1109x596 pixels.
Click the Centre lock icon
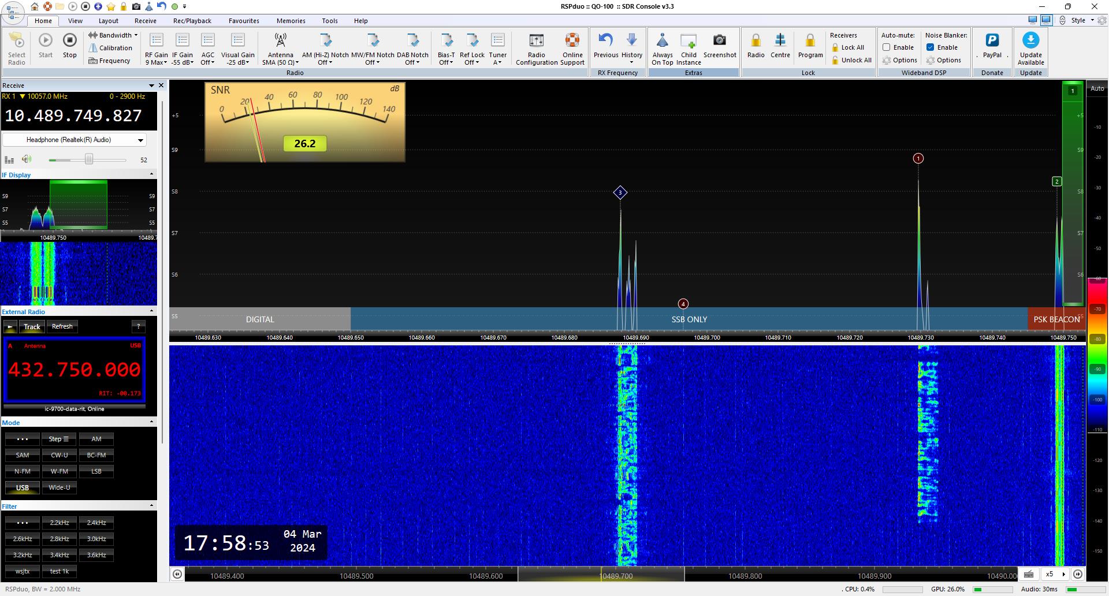[780, 40]
